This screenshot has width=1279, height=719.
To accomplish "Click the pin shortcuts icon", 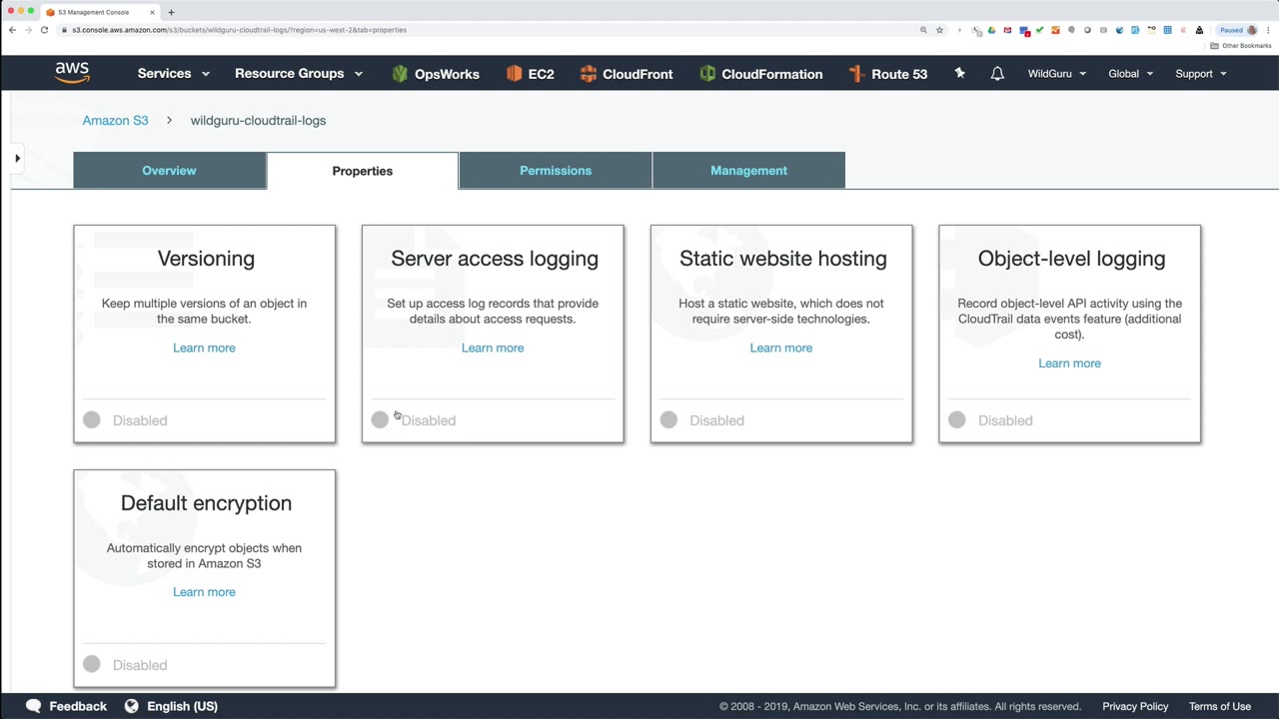I will [960, 74].
